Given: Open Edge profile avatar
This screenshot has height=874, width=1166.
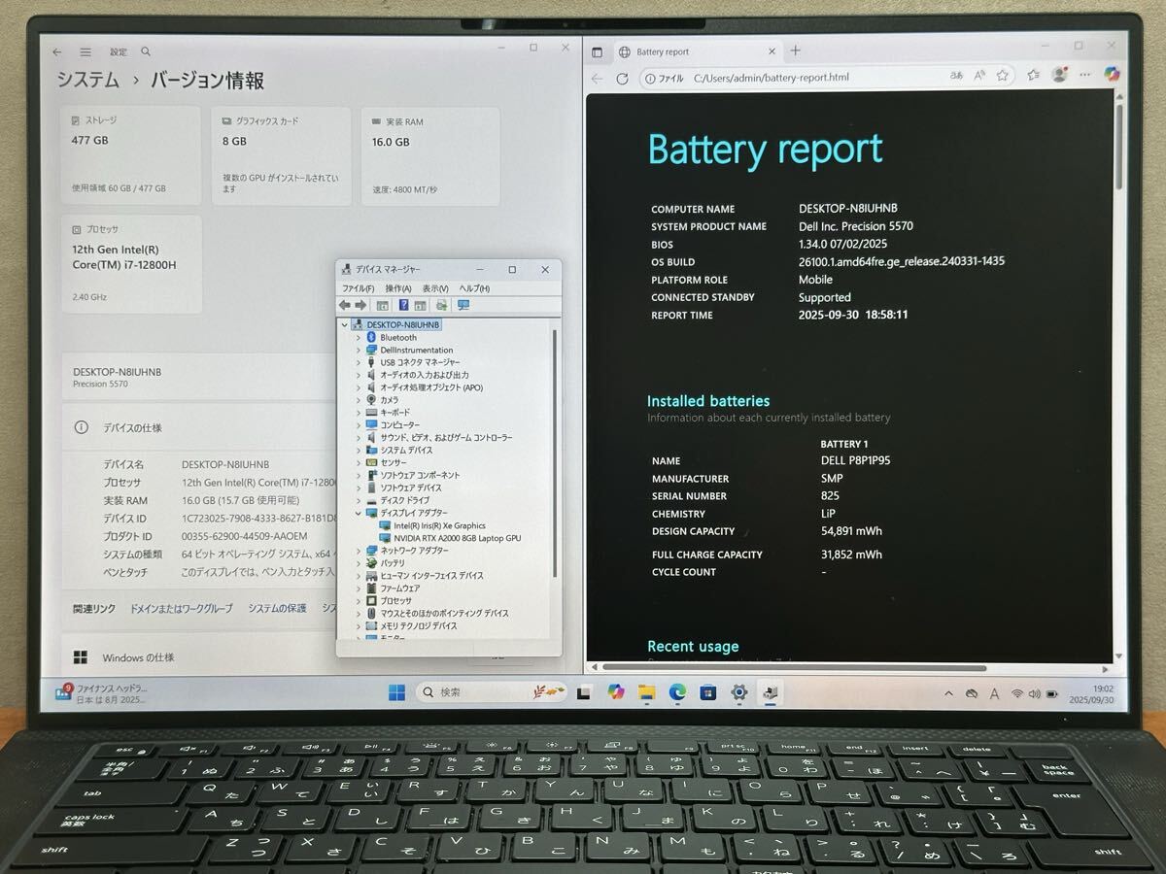Looking at the screenshot, I should [x=1059, y=74].
